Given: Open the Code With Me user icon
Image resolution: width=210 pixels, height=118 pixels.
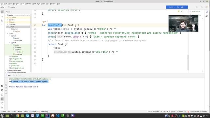Looking at the screenshot, I should (x=197, y=7).
